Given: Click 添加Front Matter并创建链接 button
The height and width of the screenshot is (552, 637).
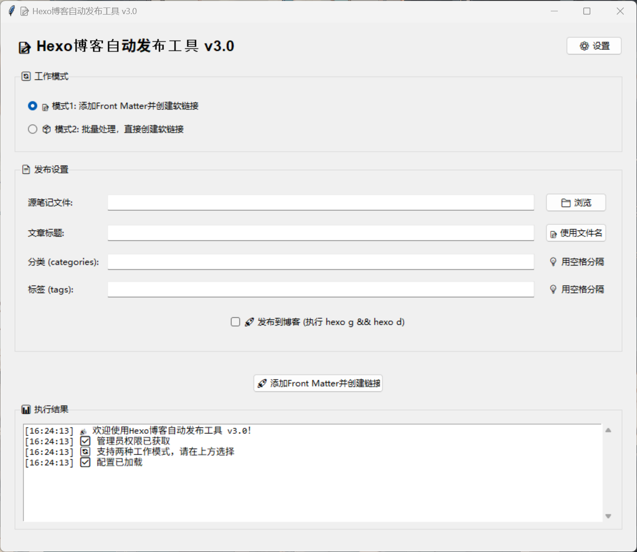Looking at the screenshot, I should point(318,383).
